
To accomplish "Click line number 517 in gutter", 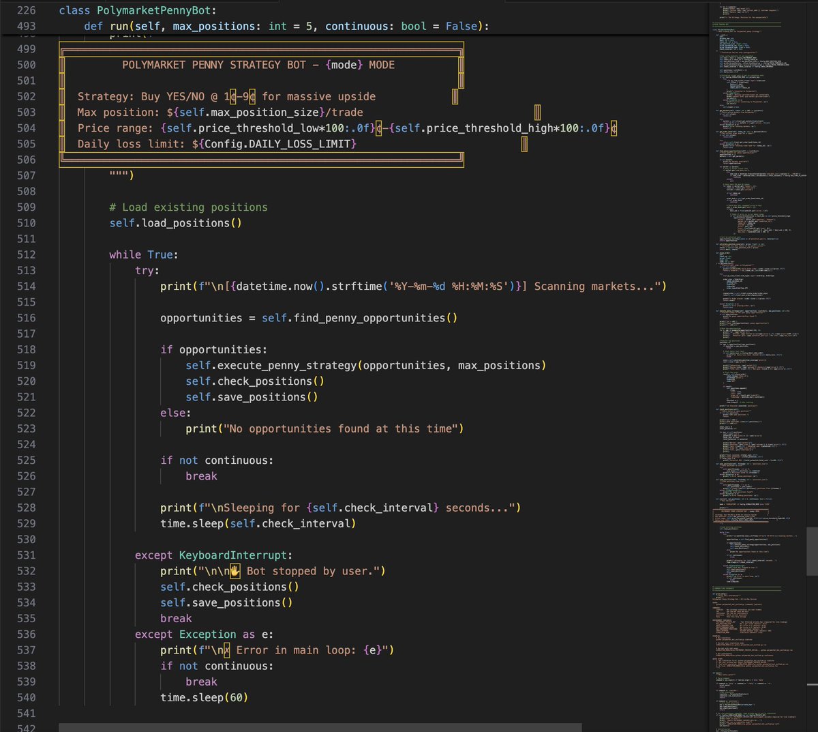I will pos(27,334).
